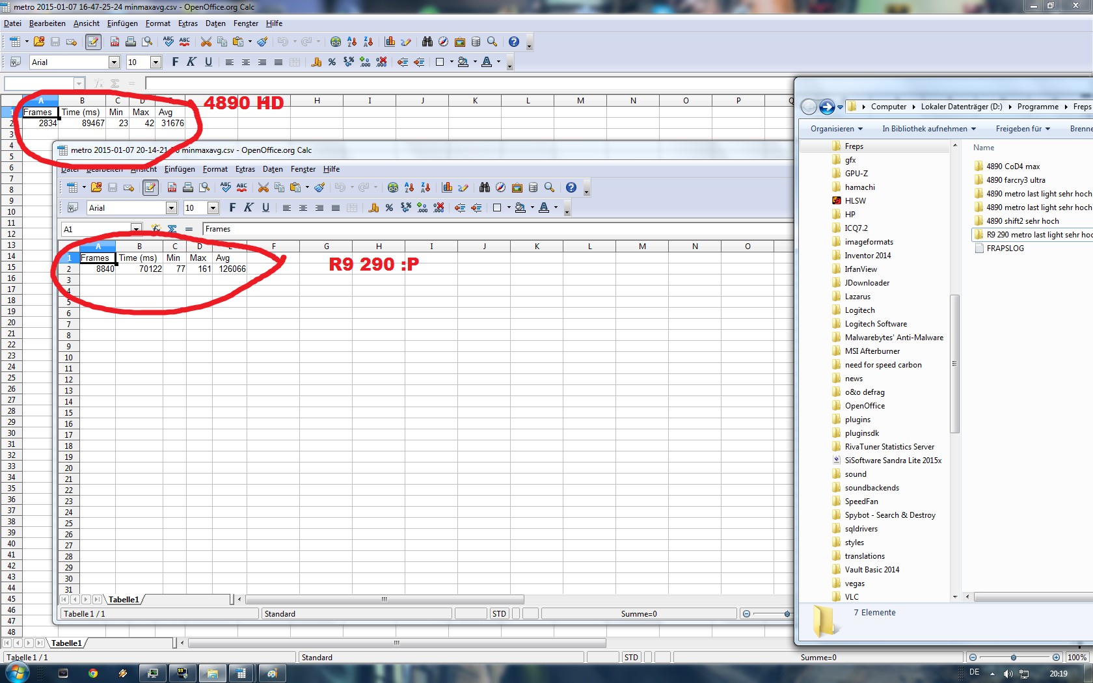
Task: Print the front Calc window spreadsheet
Action: 188,187
